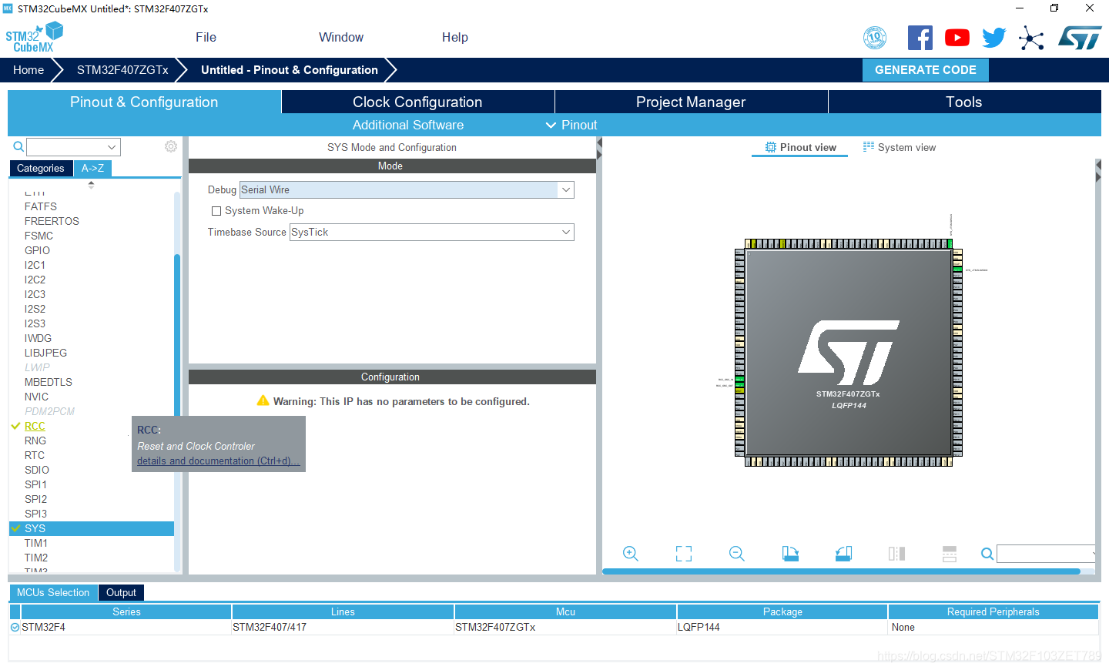Open the File menu
Screen dimensions: 1109x670
point(206,37)
